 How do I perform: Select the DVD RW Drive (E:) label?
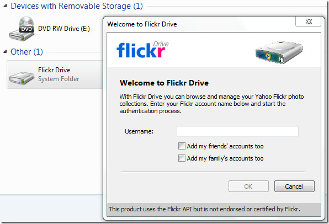(x=64, y=29)
